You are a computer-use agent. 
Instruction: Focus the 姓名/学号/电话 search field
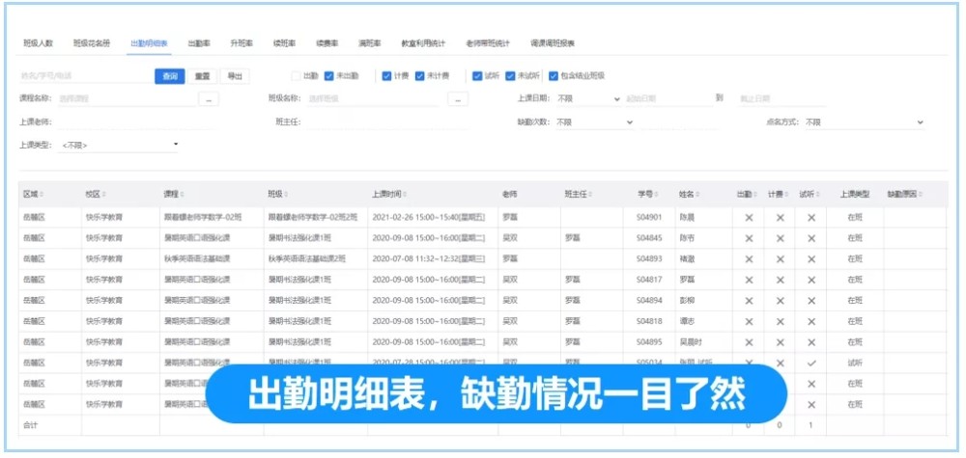85,76
